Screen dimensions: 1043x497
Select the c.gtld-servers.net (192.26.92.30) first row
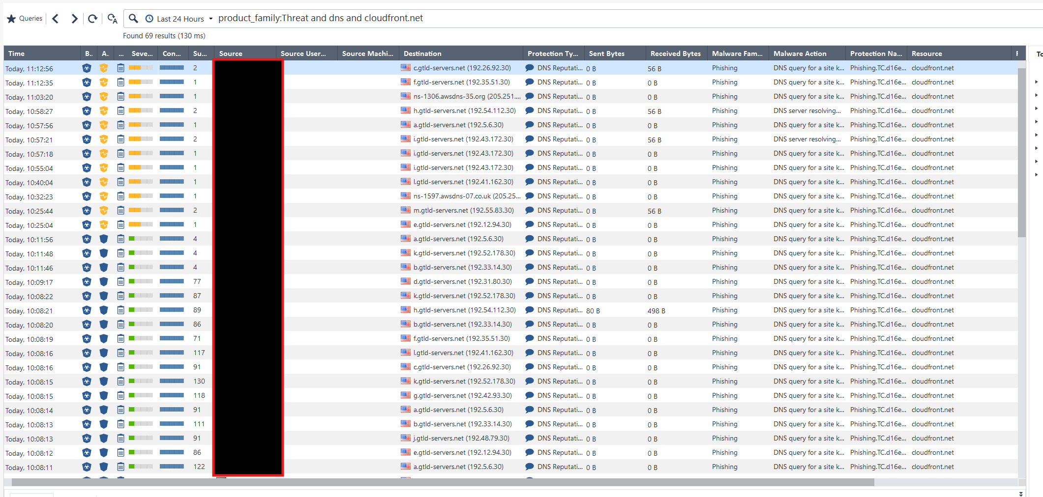pos(511,68)
